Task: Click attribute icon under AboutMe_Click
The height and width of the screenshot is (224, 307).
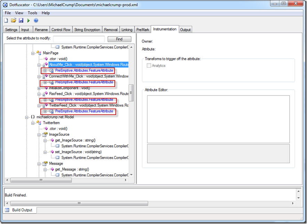Action: tap(51, 70)
